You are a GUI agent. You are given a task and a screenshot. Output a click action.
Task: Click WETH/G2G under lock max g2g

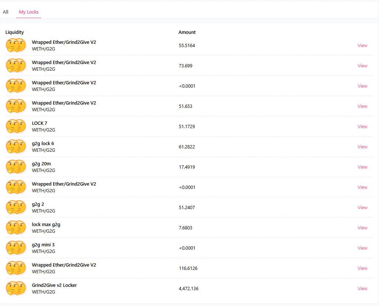pos(44,231)
